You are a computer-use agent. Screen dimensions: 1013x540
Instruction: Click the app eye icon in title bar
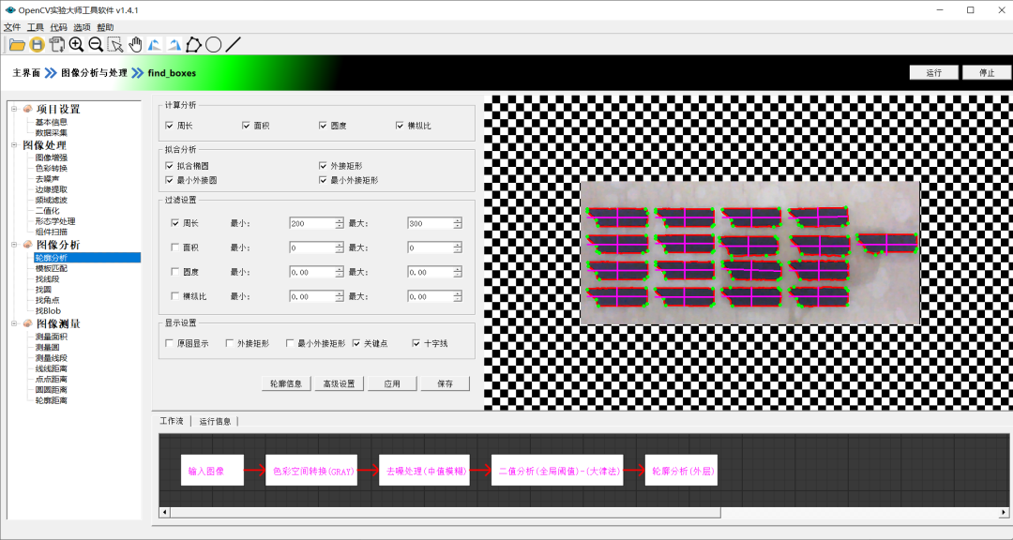(x=9, y=10)
